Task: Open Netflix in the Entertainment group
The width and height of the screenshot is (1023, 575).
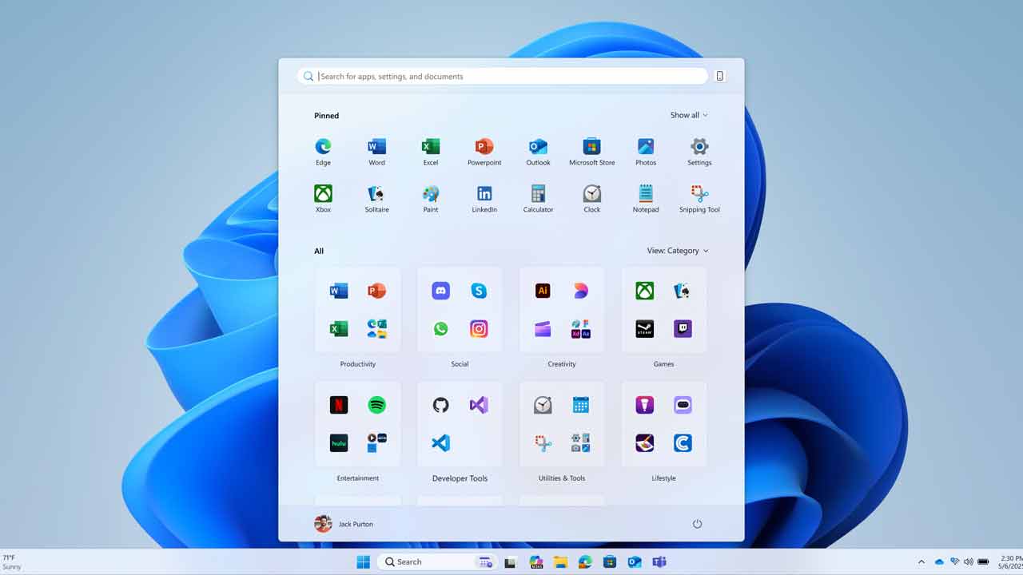Action: [339, 405]
